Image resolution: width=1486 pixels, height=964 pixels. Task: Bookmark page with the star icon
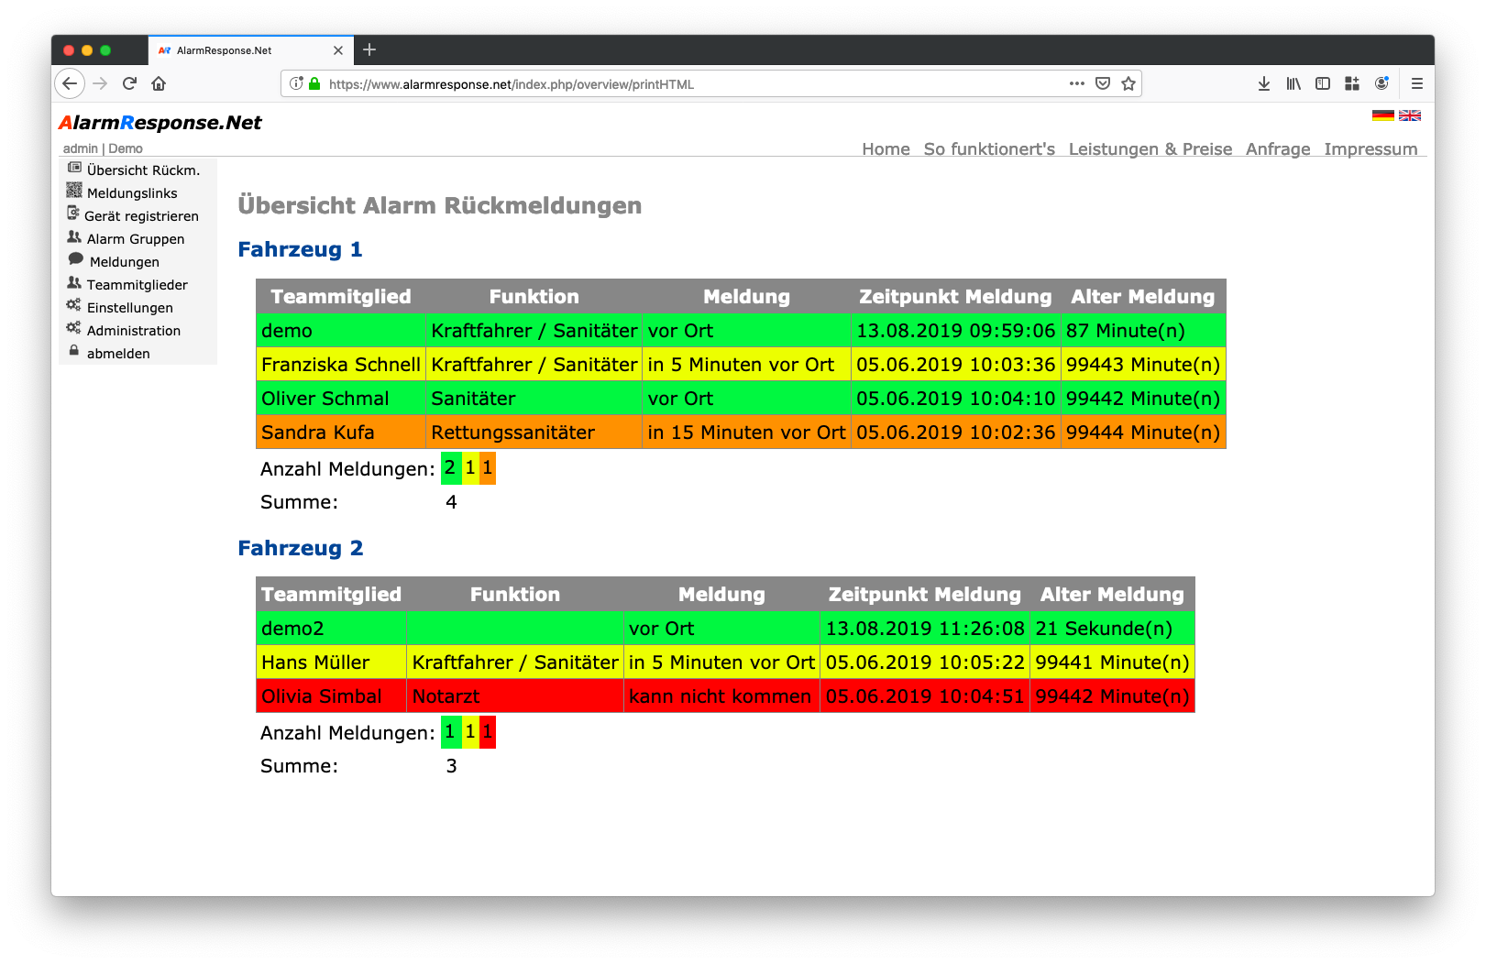coord(1128,83)
